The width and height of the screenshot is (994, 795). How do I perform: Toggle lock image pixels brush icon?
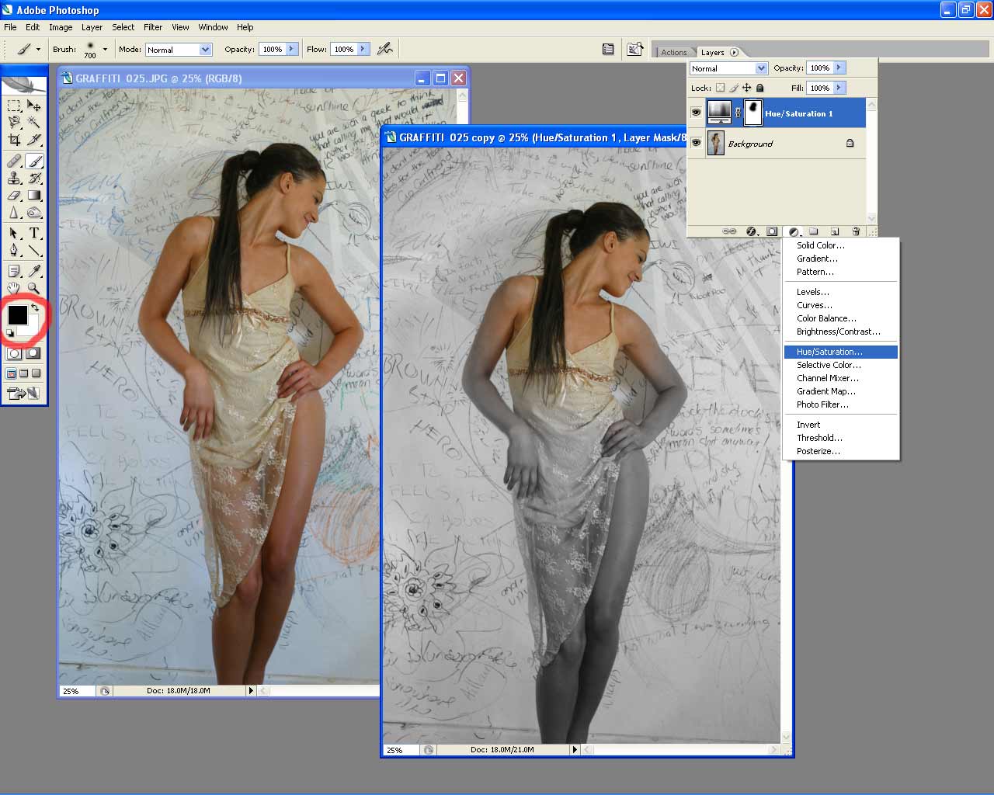(x=734, y=88)
